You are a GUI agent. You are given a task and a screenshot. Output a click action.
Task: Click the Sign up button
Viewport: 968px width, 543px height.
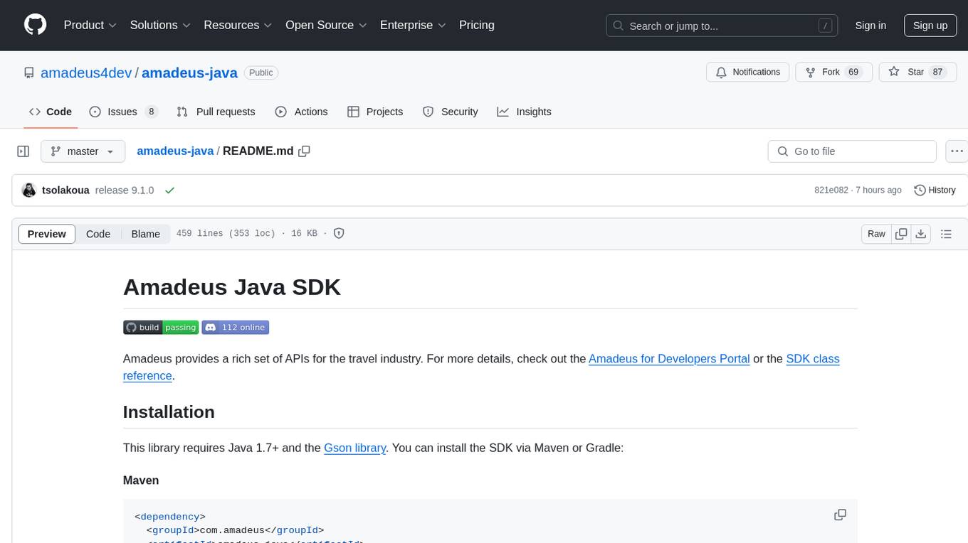click(930, 26)
